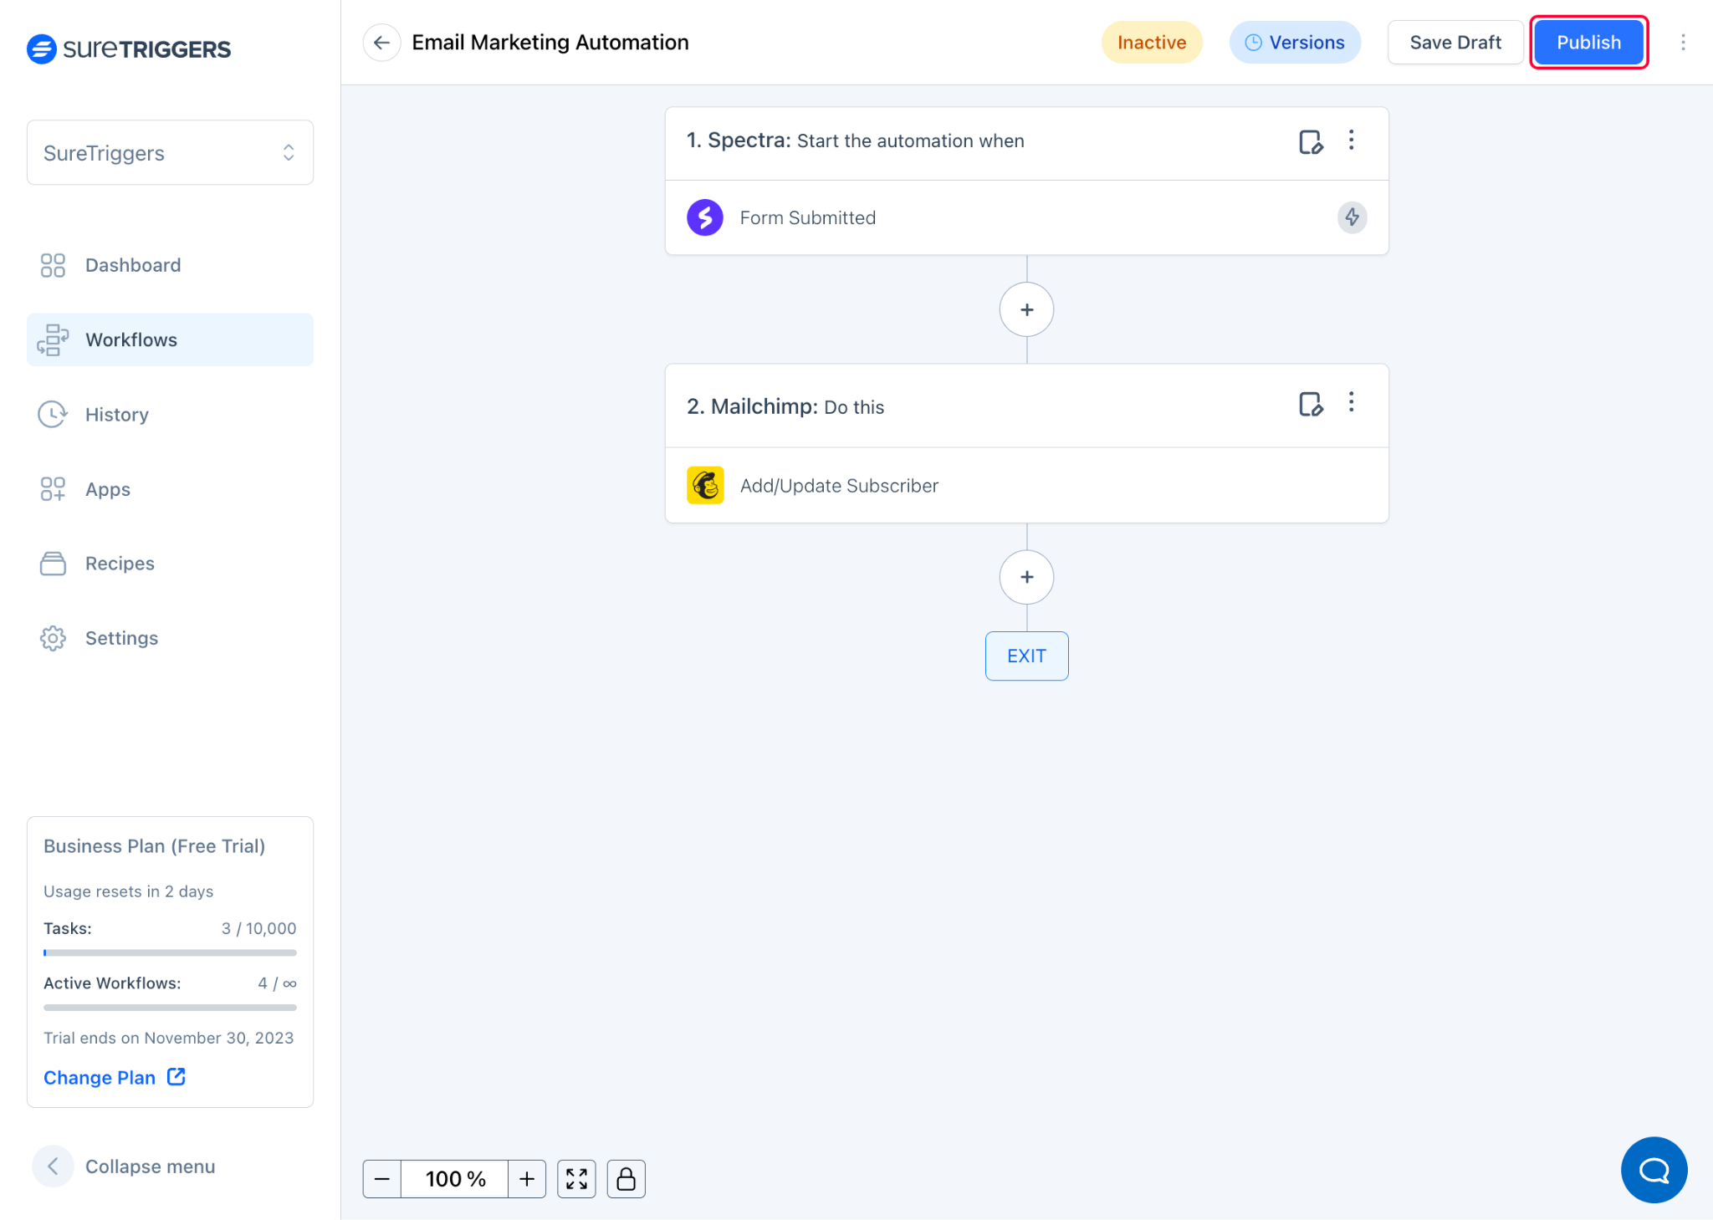Image resolution: width=1713 pixels, height=1220 pixels.
Task: Click the Change Plan link
Action: pyautogui.click(x=100, y=1077)
